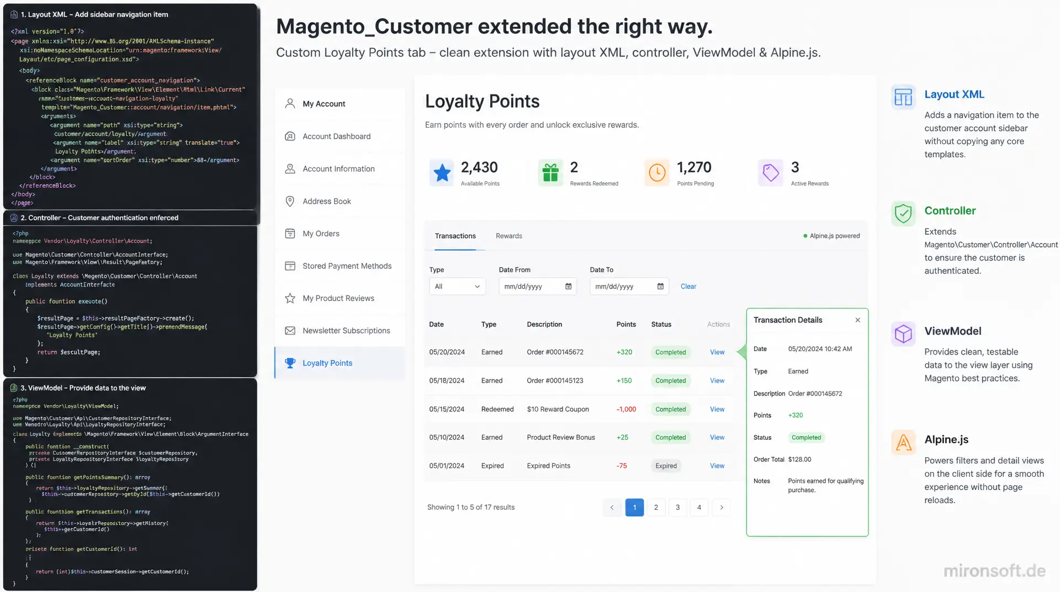
Task: Switch to the Rewards tab
Action: click(508, 236)
